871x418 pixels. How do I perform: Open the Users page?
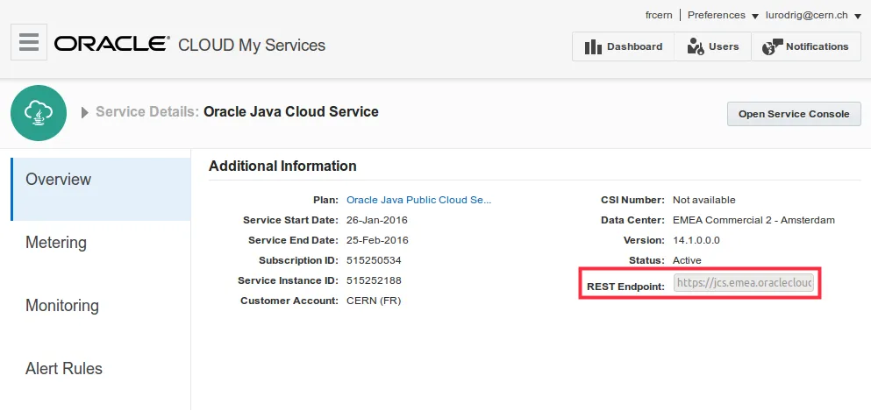(713, 46)
